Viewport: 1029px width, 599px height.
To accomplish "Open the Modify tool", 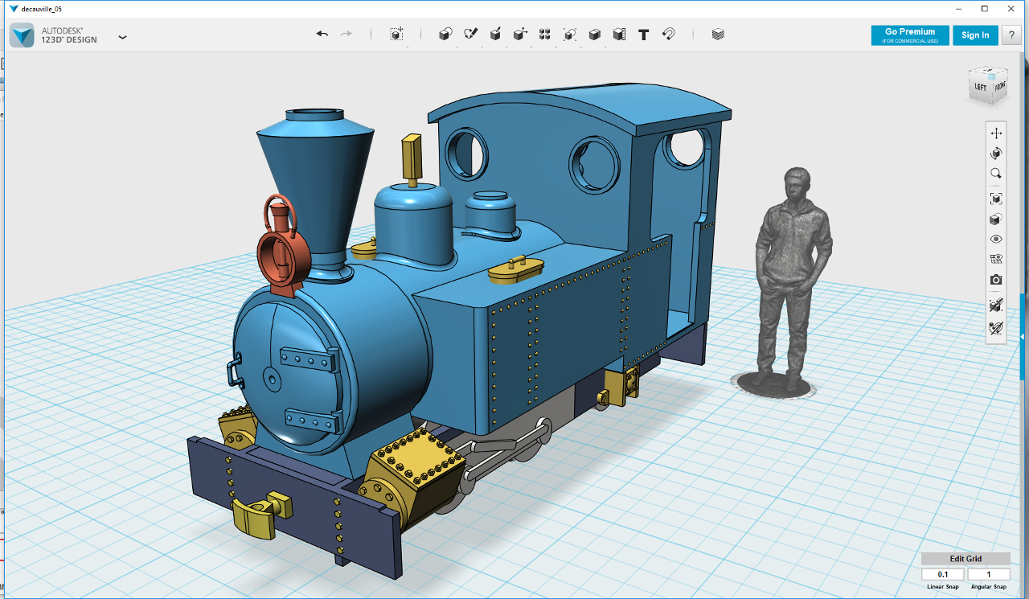I will pyautogui.click(x=520, y=35).
